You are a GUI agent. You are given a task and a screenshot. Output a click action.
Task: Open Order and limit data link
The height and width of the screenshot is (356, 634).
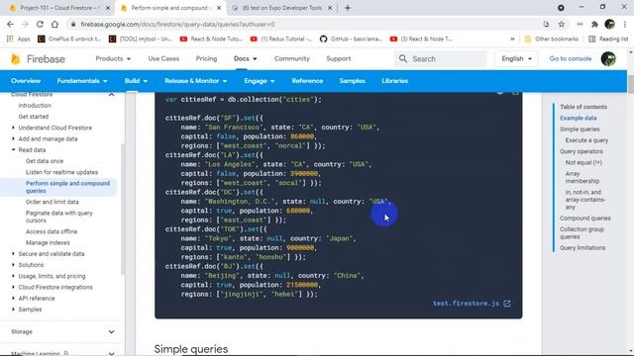(53, 202)
